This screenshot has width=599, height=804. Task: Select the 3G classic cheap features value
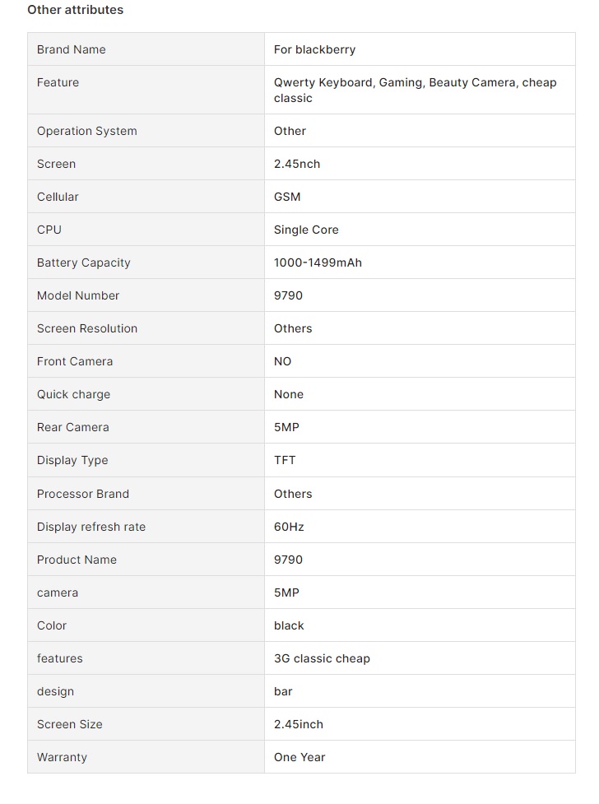pyautogui.click(x=322, y=658)
